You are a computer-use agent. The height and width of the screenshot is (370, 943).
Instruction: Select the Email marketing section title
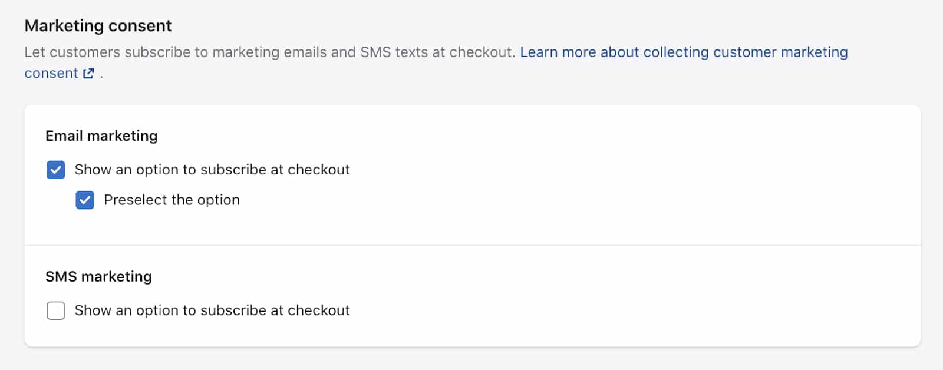tap(101, 136)
